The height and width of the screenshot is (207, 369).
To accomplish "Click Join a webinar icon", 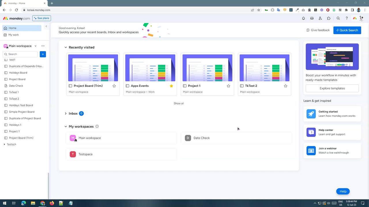I will (x=311, y=150).
